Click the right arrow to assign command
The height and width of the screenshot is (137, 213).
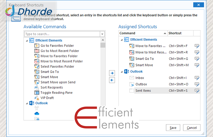pyautogui.click(x=112, y=73)
